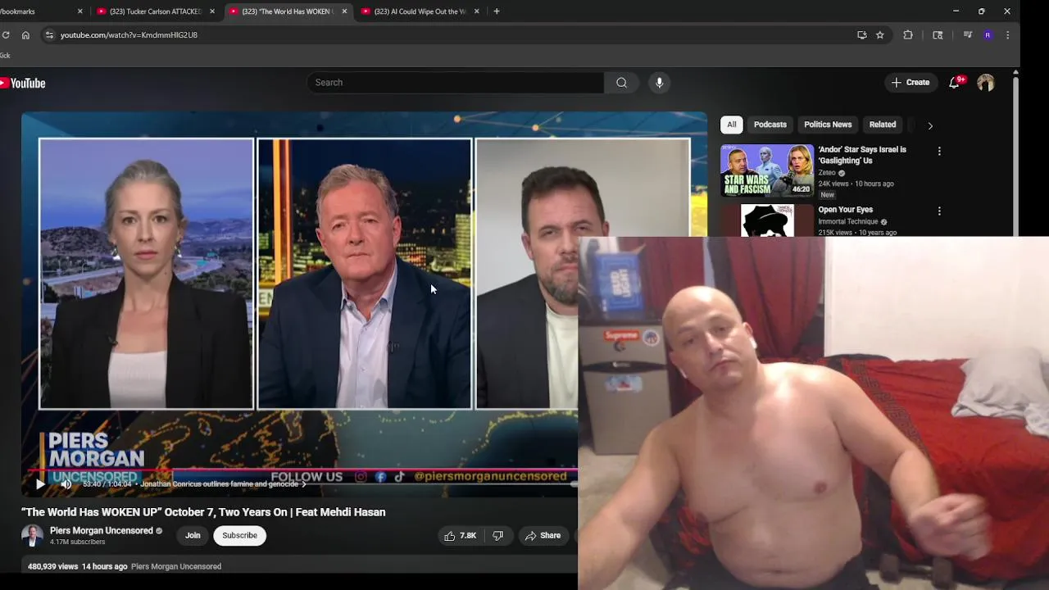
Task: Subscribe to Piers Morgan Uncensored
Action: click(239, 536)
